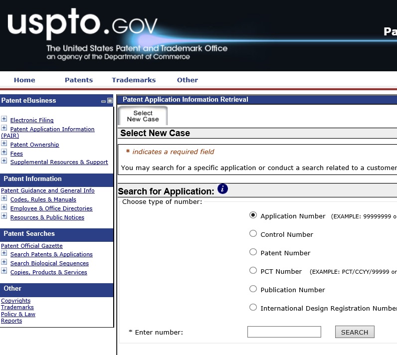Expand Copies, Products & Services node
Image resolution: width=397 pixels, height=355 pixels.
4,271
